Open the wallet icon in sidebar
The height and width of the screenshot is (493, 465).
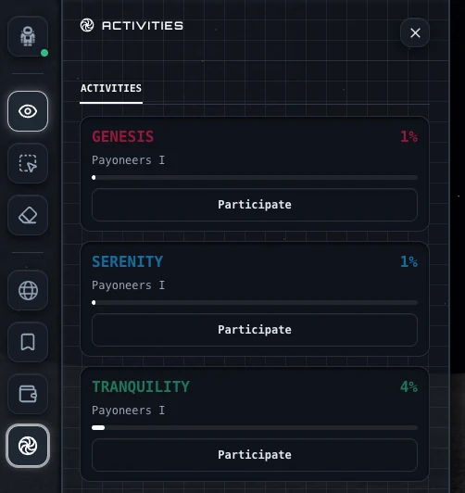coord(28,394)
